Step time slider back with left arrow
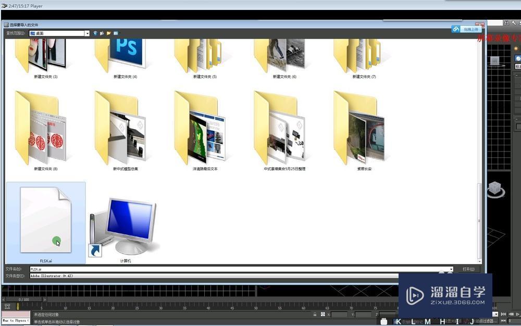The width and height of the screenshot is (521, 326). click(x=3, y=299)
